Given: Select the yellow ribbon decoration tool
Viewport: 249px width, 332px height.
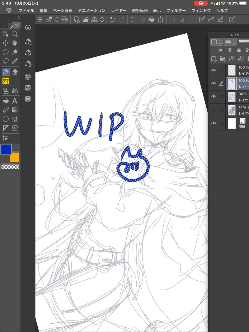Looking at the screenshot, I should coord(6,81).
